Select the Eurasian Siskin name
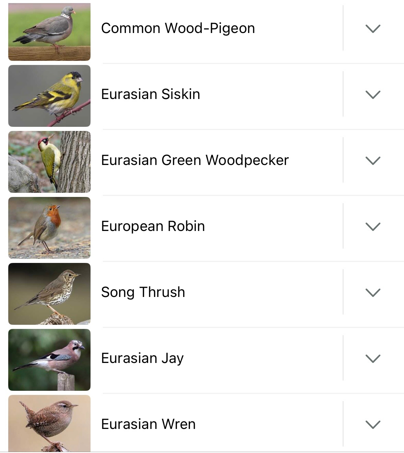Viewport: 404px width, 453px height. (151, 94)
